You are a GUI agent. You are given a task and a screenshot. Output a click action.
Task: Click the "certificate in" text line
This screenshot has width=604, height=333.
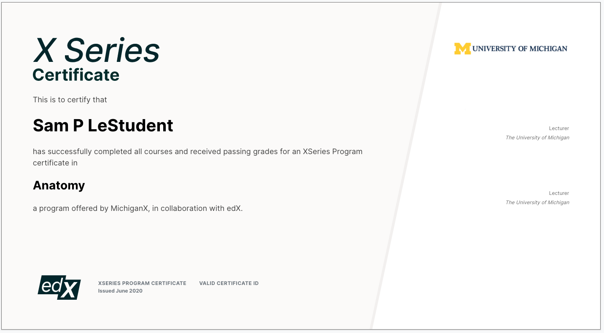tap(55, 163)
